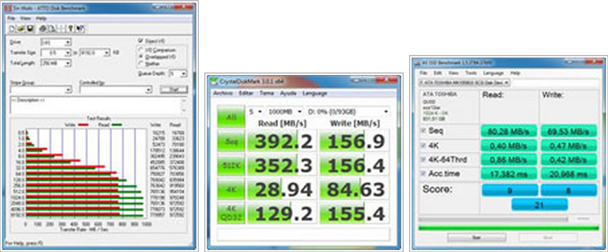Click the light bulb icon in ATTO toolbar
Screen dimensions: 608x252
[x=71, y=28]
